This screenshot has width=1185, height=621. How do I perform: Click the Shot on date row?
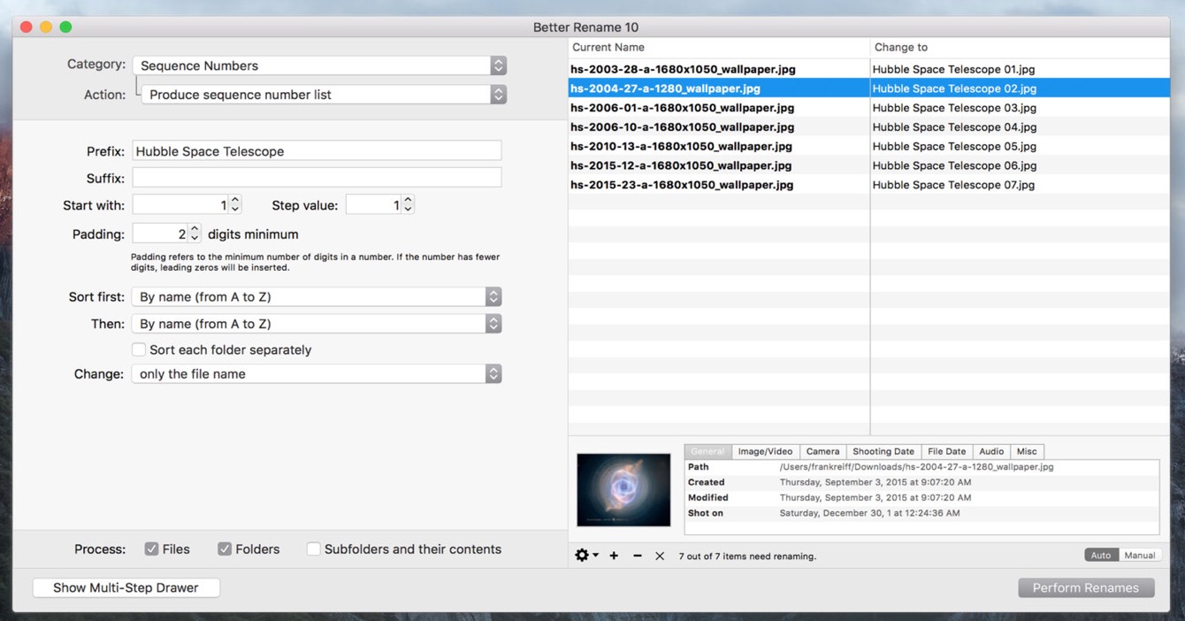[x=921, y=513]
